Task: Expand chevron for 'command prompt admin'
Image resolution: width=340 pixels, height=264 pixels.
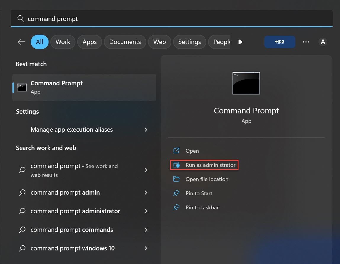Action: pos(146,192)
